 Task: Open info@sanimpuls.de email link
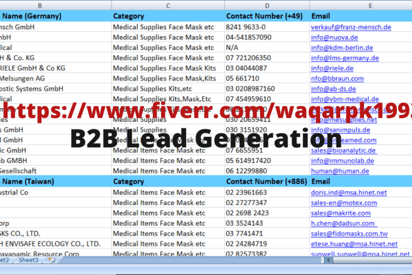[341, 130]
